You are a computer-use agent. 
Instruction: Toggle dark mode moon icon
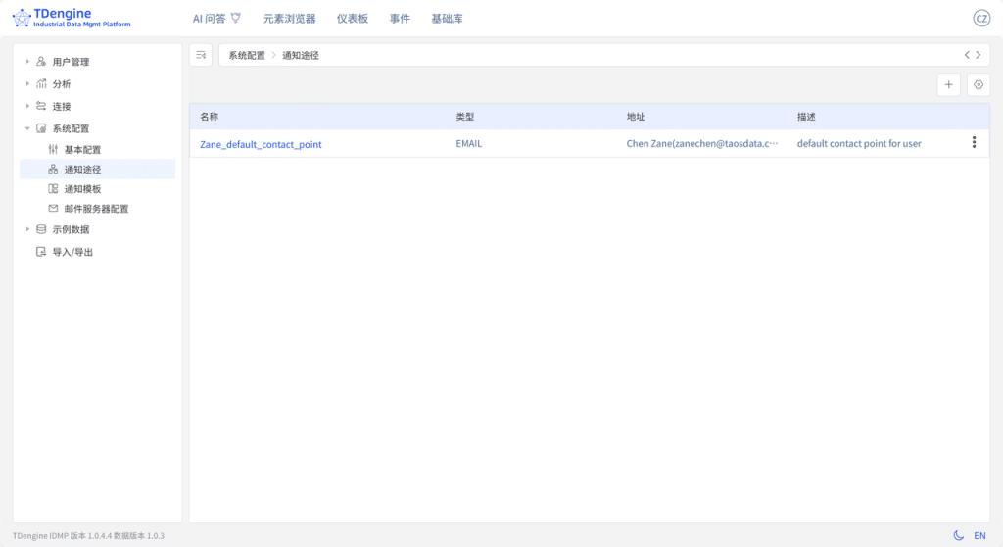pos(958,535)
